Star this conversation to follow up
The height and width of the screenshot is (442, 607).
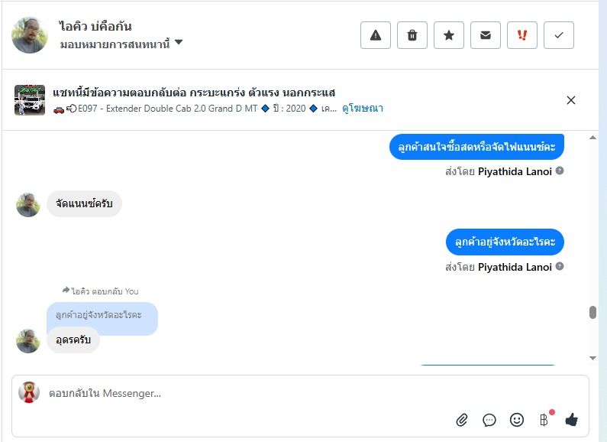[449, 35]
